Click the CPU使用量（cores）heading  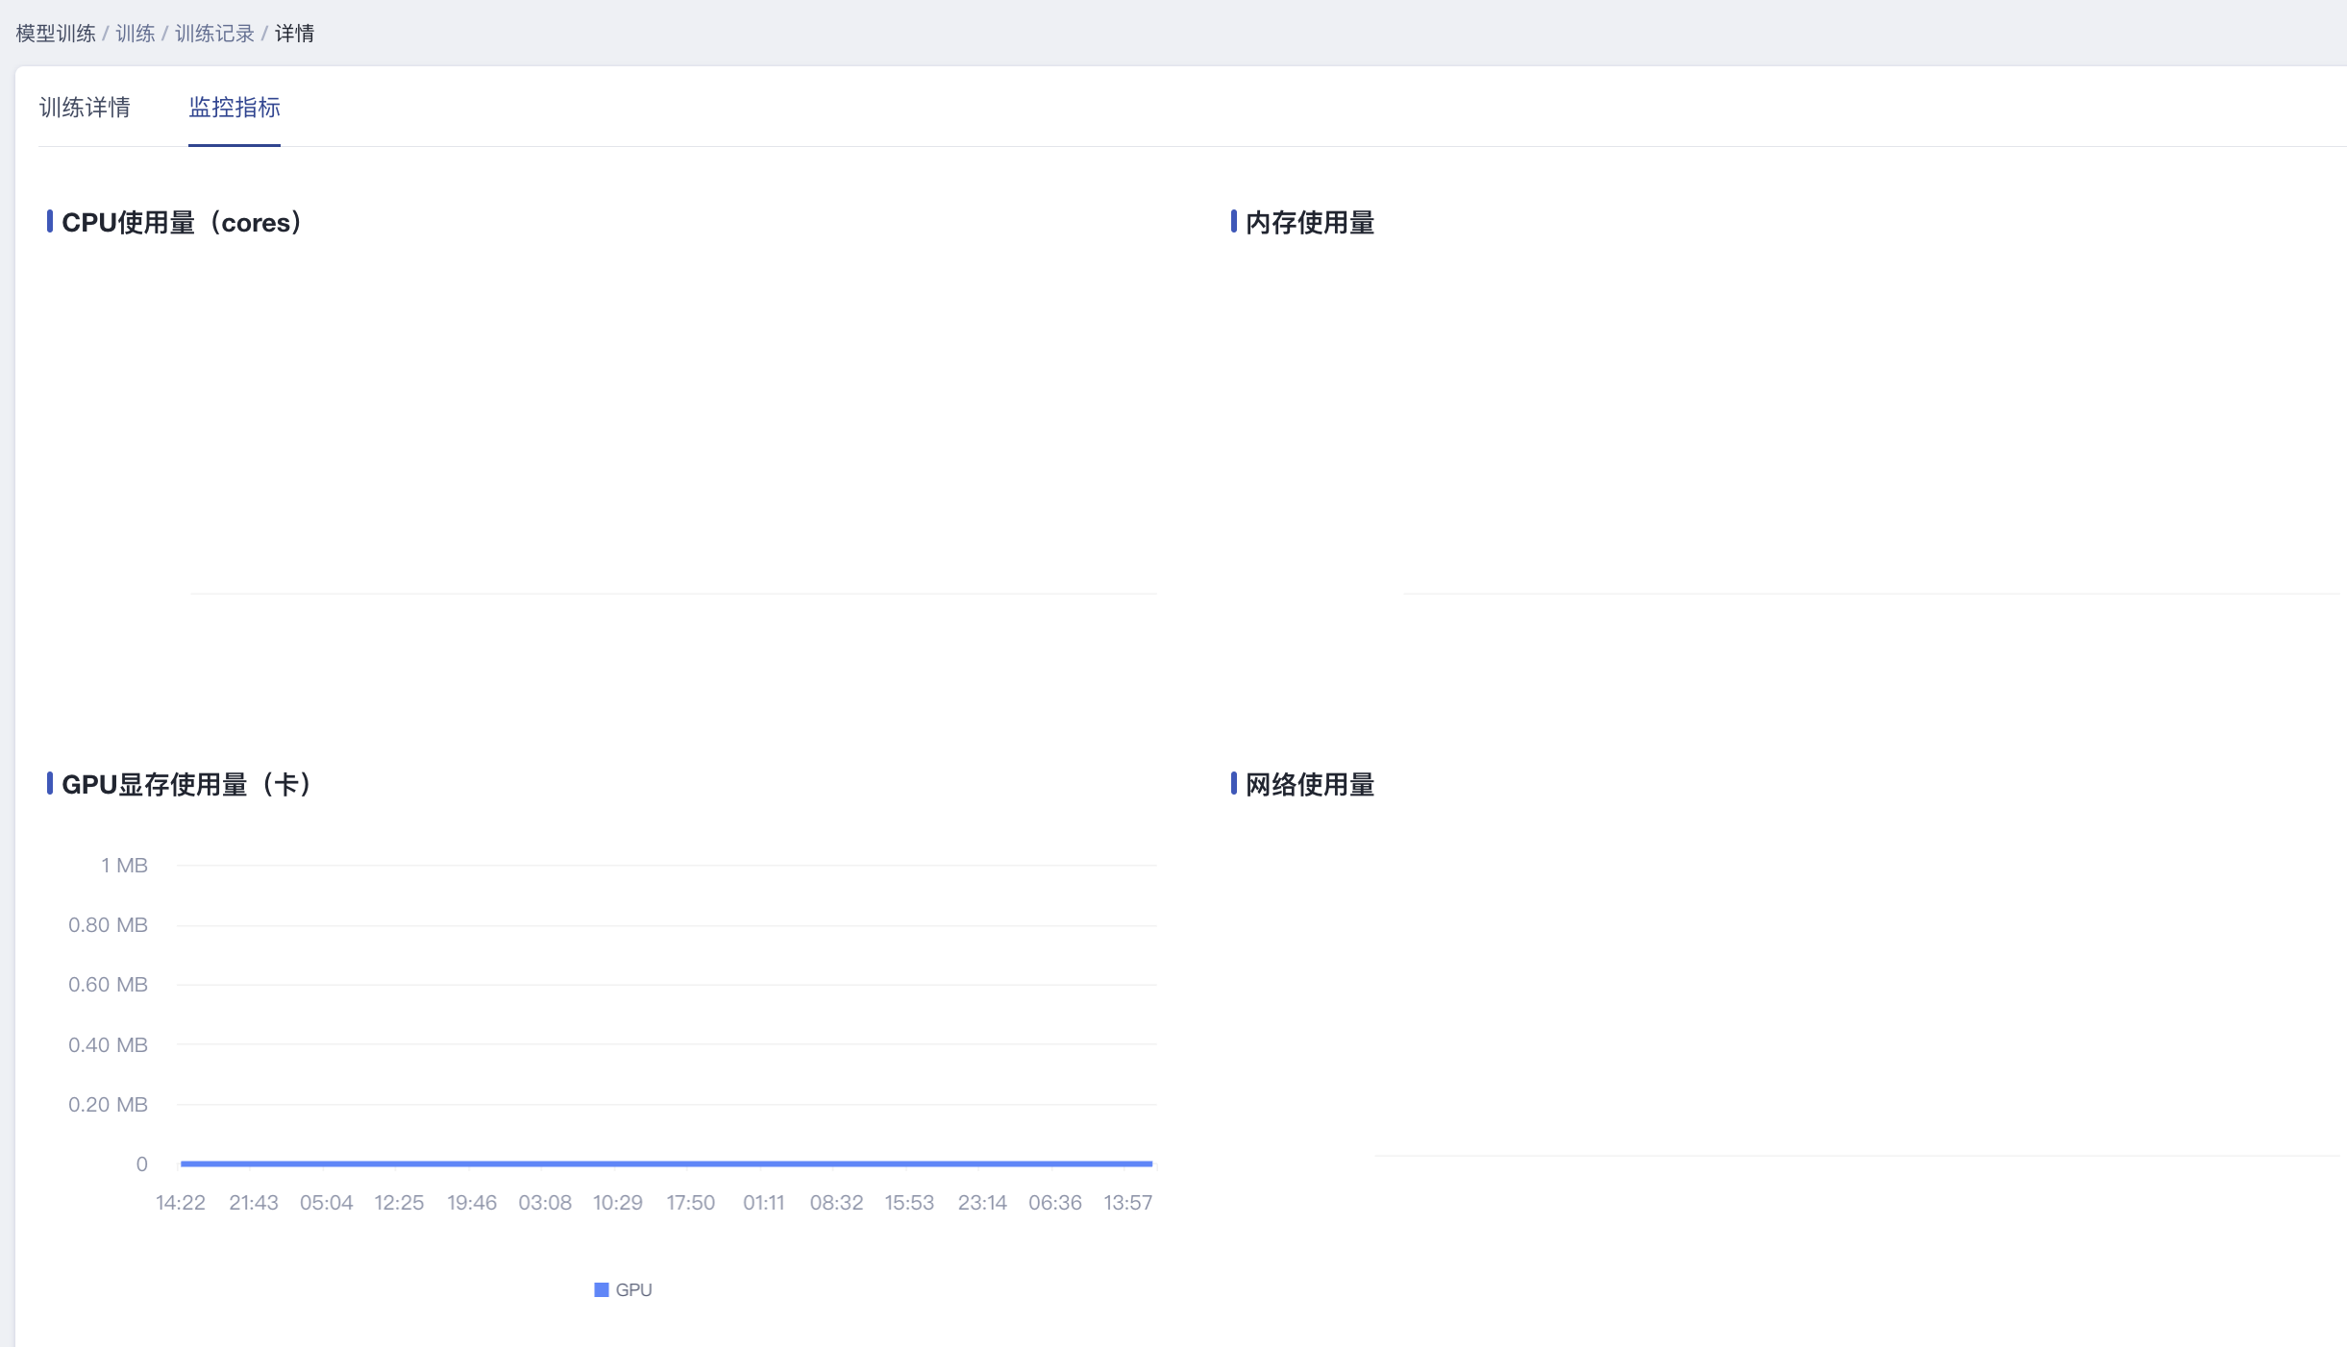(183, 223)
